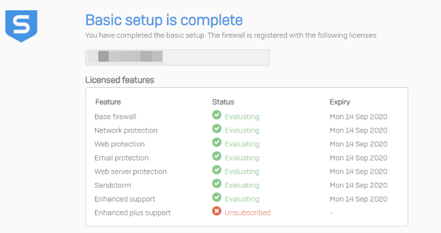
Task: Click the green check icon for Enhanced support
Action: (217, 197)
